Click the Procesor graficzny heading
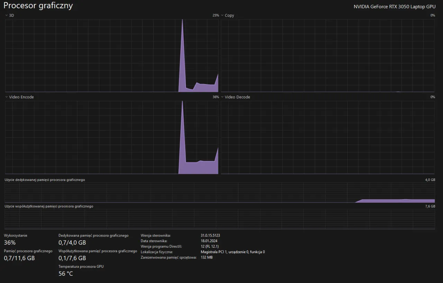443x283 pixels. [38, 6]
